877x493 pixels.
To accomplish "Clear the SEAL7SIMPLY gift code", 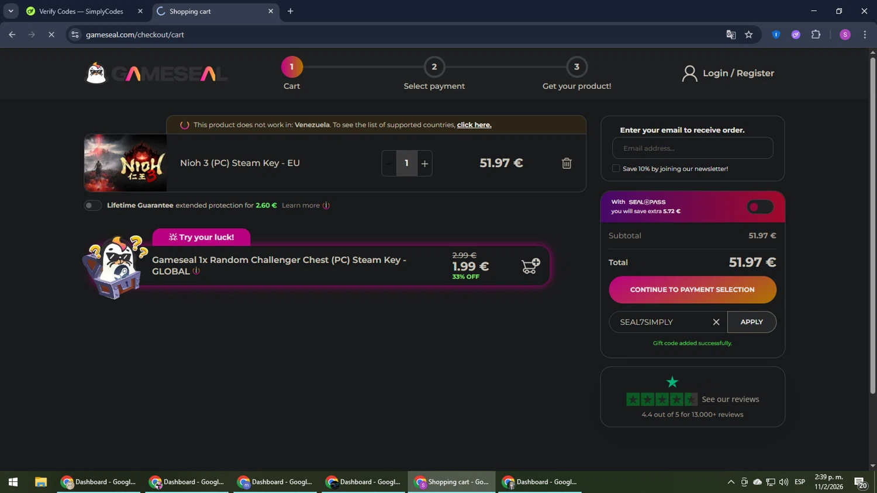I will pos(716,322).
